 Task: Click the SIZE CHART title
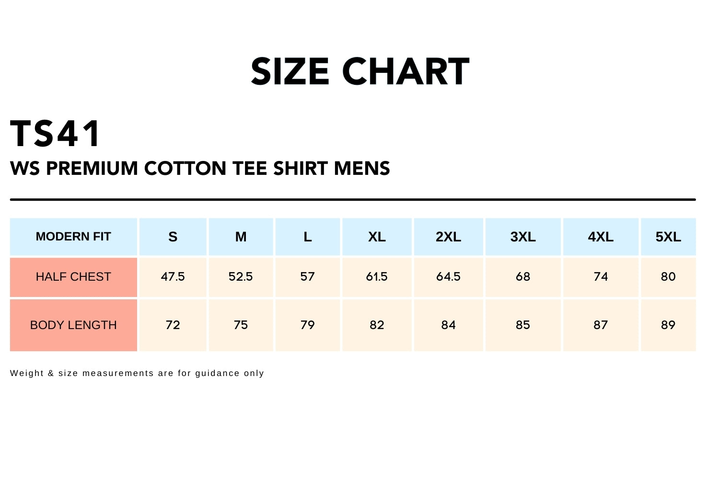tap(359, 72)
